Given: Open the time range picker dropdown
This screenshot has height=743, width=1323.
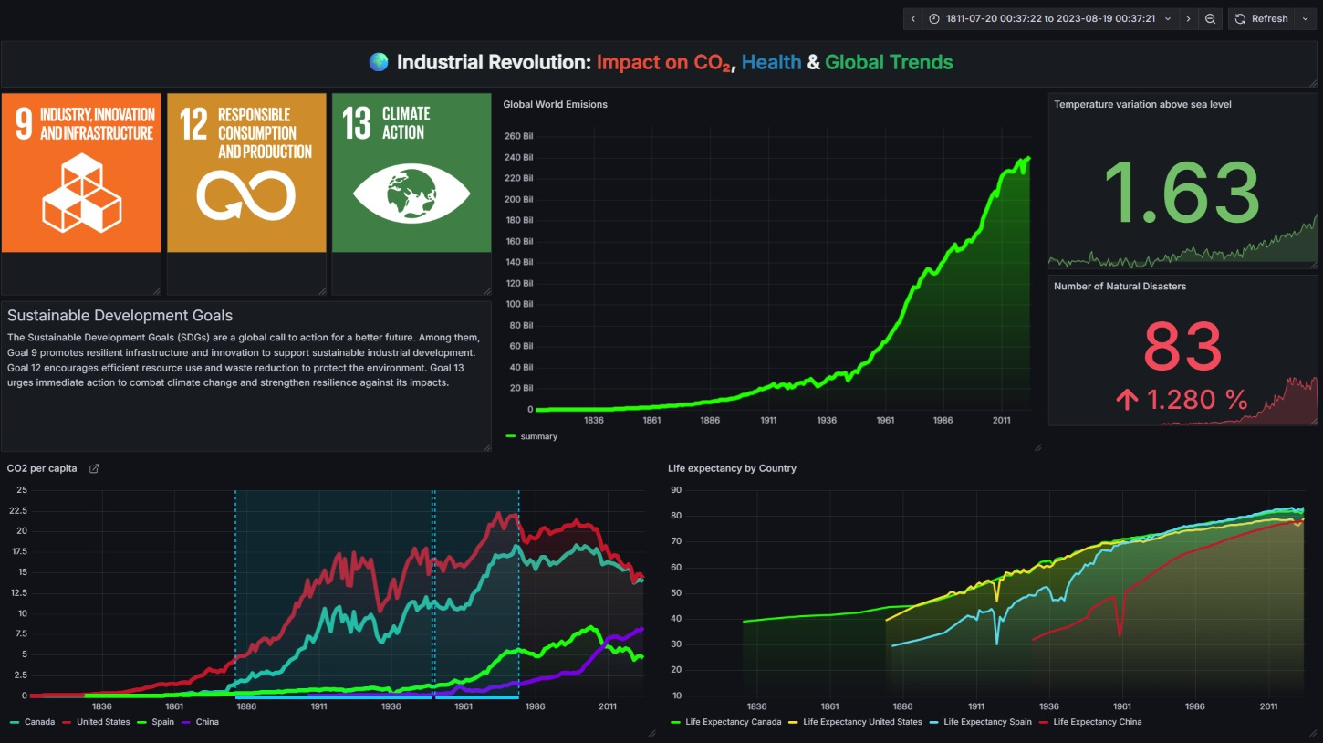Looking at the screenshot, I should click(1050, 18).
